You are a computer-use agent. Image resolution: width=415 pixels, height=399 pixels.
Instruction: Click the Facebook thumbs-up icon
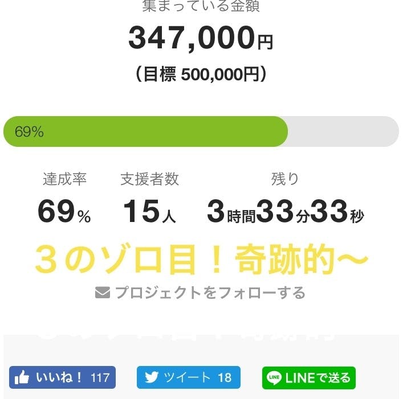pyautogui.click(x=22, y=377)
